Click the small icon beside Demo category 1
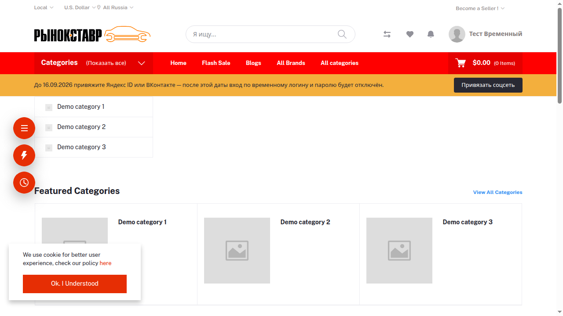The image size is (563, 316). click(49, 107)
